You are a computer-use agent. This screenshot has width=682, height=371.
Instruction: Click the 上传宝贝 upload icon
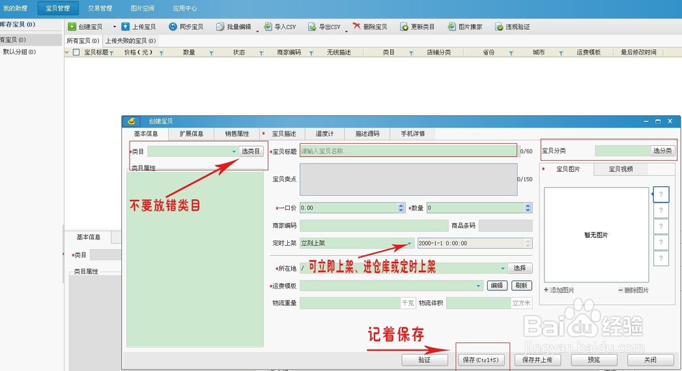point(125,27)
